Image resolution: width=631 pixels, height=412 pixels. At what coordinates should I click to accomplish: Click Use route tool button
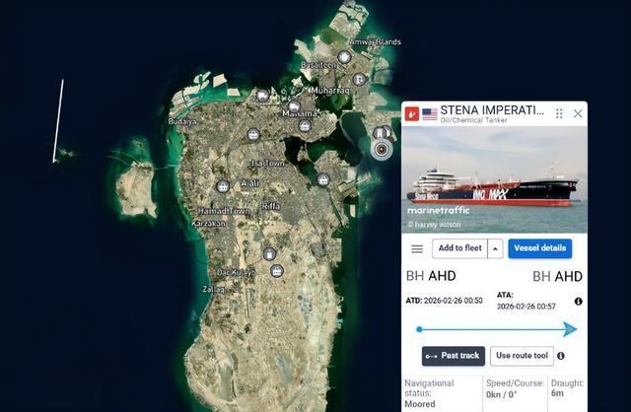click(x=522, y=356)
